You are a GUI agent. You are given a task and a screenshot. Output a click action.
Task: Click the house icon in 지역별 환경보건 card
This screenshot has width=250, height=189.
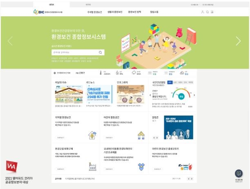pyautogui.click(x=93, y=135)
